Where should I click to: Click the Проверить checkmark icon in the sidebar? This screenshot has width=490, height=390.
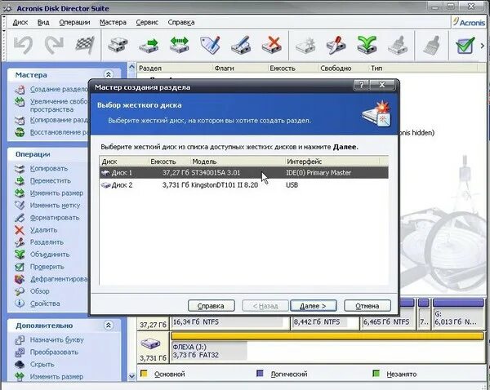(x=20, y=267)
